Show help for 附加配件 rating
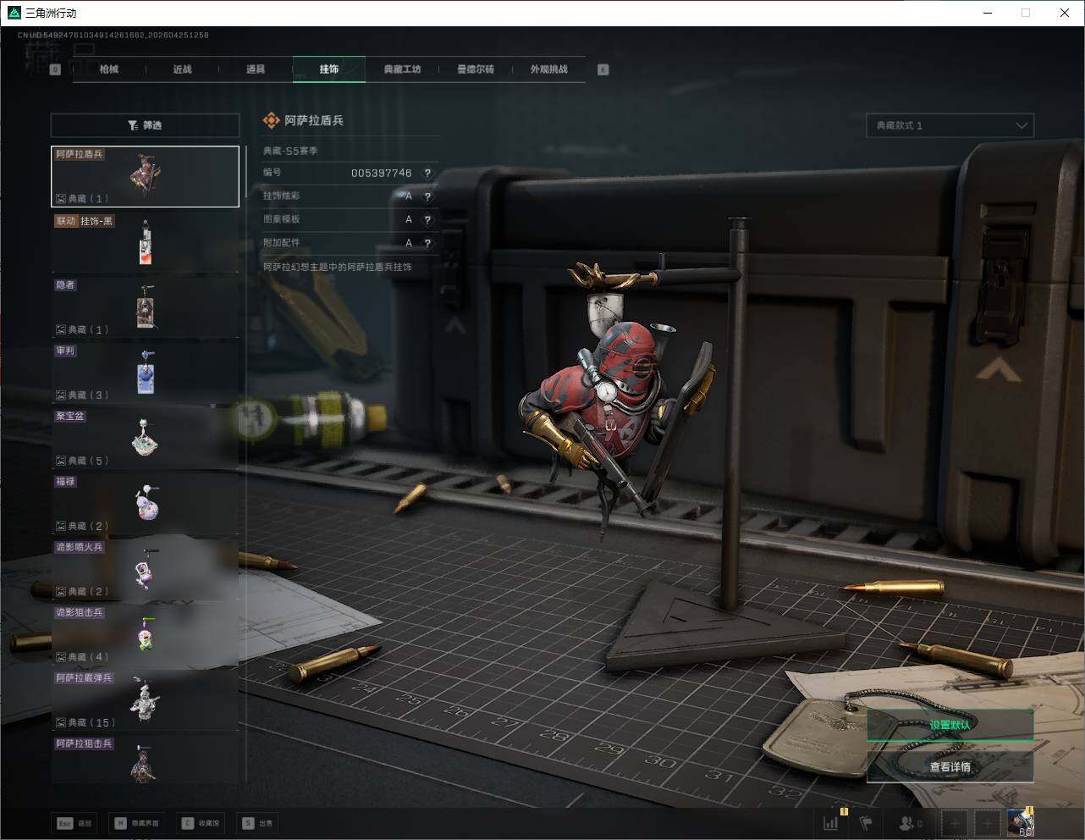Image resolution: width=1085 pixels, height=840 pixels. point(427,243)
